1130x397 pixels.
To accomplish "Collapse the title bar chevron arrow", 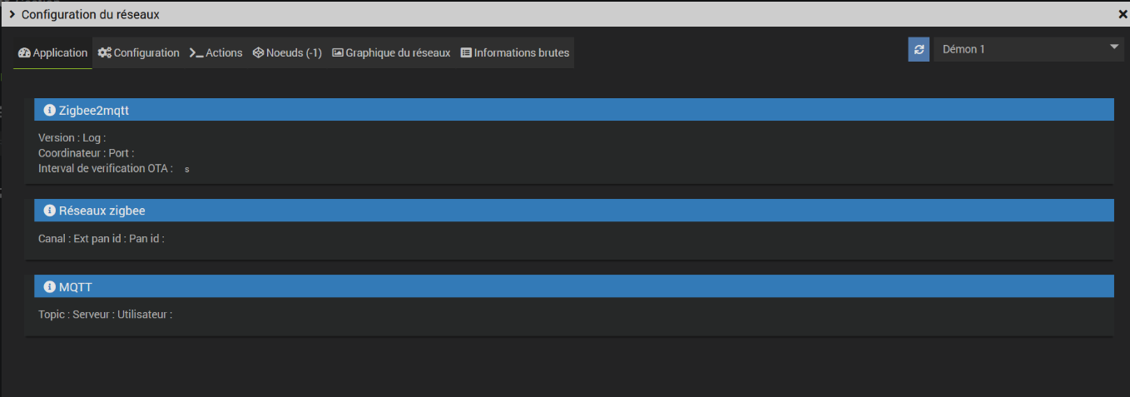I will pos(12,14).
